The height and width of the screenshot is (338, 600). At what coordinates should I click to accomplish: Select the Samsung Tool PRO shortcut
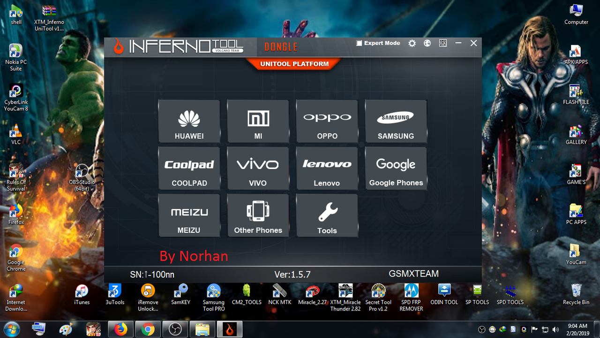coord(214,298)
